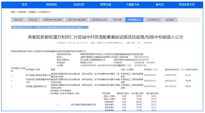Click 6317397.63 in the 投标报价 column
The height and width of the screenshot is (113, 205).
click(x=150, y=86)
